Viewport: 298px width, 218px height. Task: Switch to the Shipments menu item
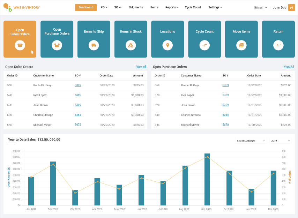[135, 7]
